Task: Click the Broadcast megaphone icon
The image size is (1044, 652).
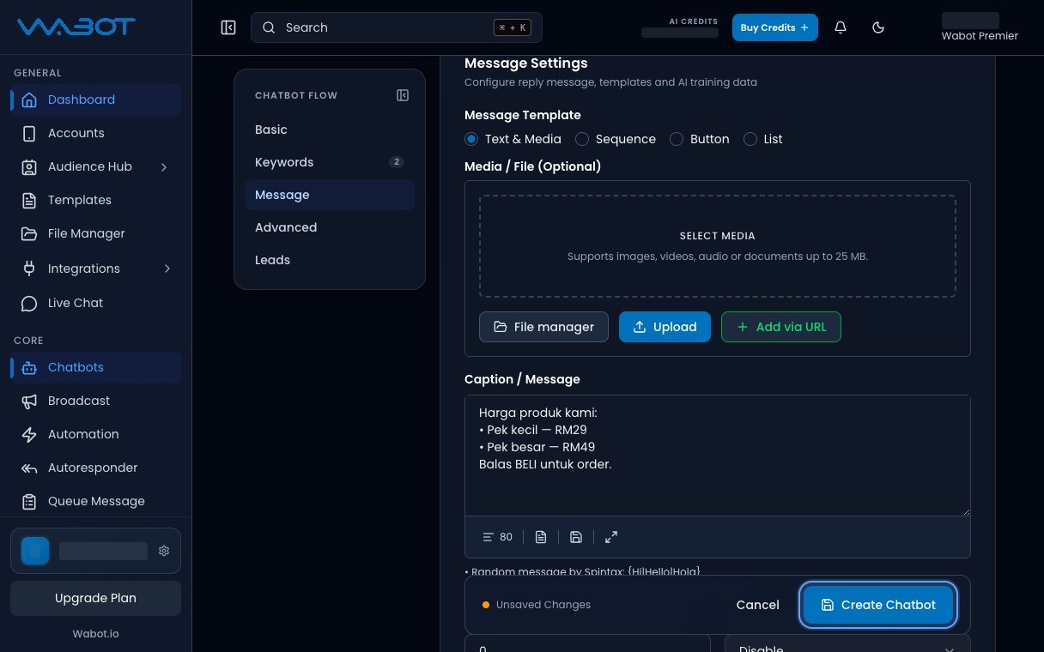Action: 29,401
